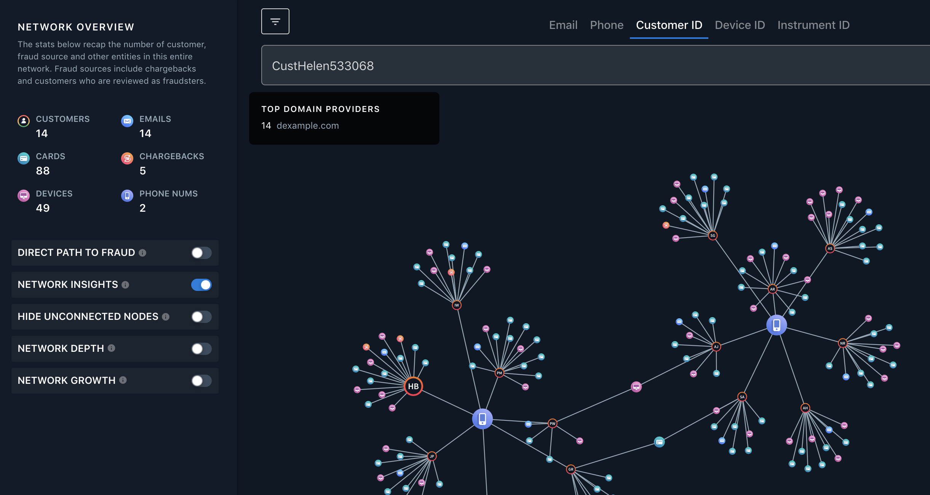
Task: Click the PW customer node
Action: [552, 423]
